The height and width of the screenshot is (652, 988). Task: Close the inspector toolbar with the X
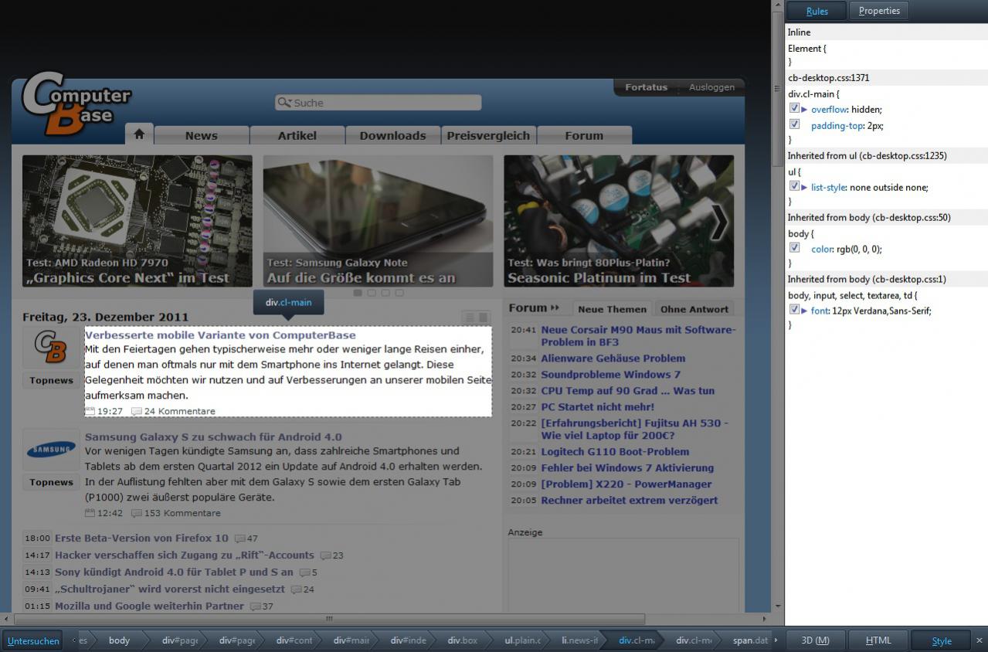(980, 640)
